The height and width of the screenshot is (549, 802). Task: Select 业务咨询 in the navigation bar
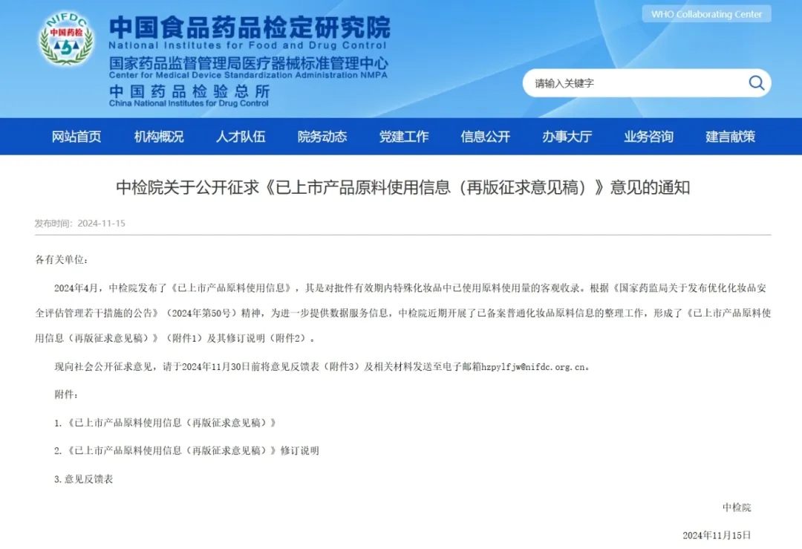click(648, 137)
